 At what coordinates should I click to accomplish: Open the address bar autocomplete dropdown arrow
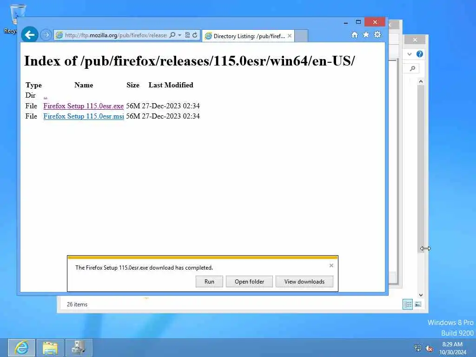(x=180, y=35)
